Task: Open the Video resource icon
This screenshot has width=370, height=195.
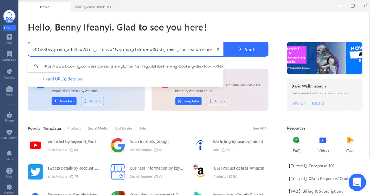Action: pyautogui.click(x=323, y=140)
